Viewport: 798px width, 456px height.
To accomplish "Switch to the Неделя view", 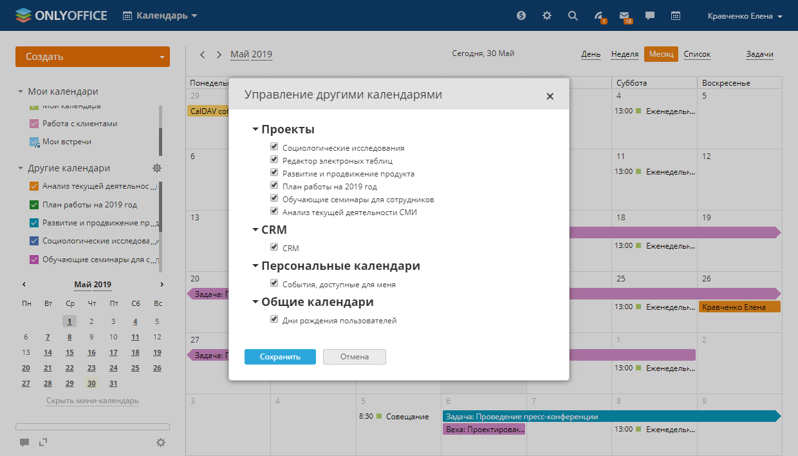I will point(624,55).
